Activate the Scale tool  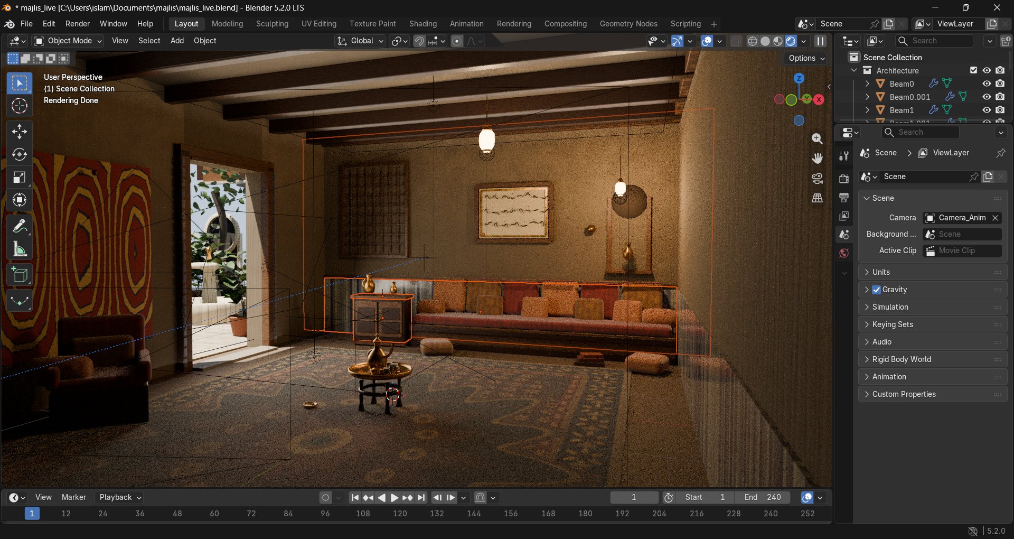(x=20, y=177)
